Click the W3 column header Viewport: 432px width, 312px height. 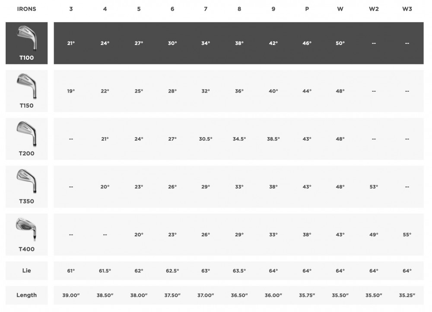407,9
